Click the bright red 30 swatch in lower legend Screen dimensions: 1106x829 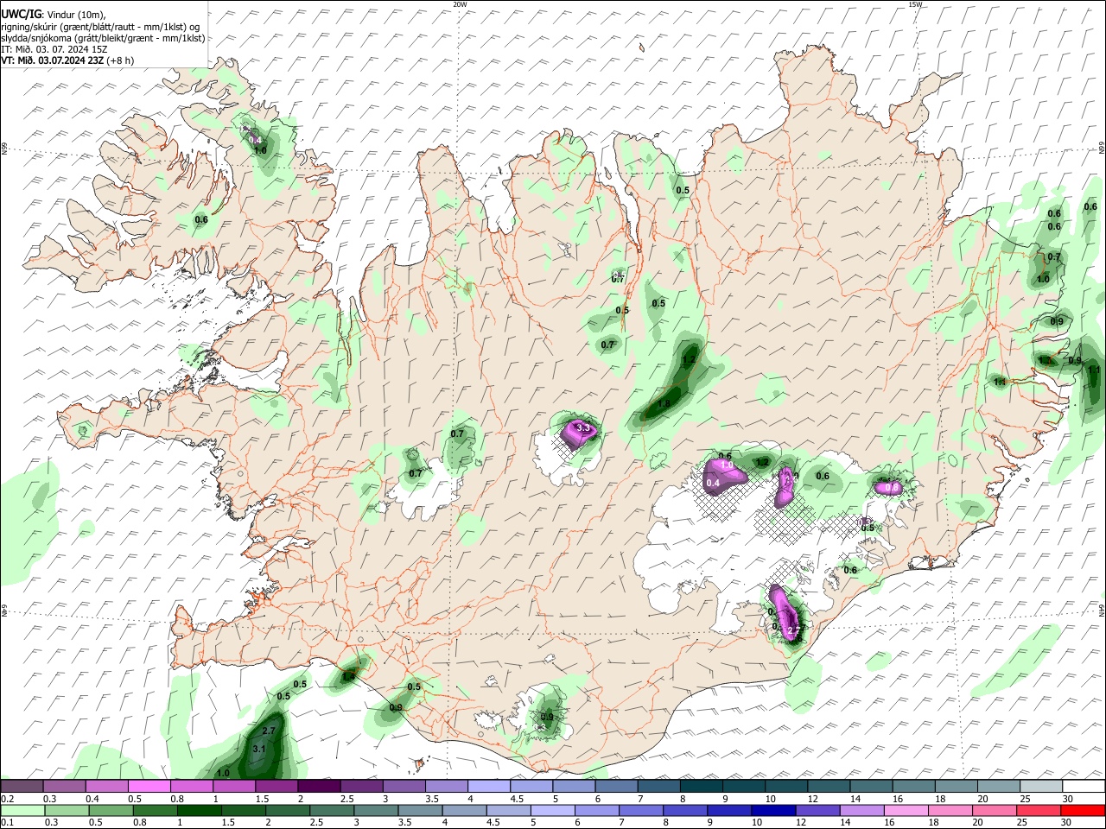[x=1082, y=810]
